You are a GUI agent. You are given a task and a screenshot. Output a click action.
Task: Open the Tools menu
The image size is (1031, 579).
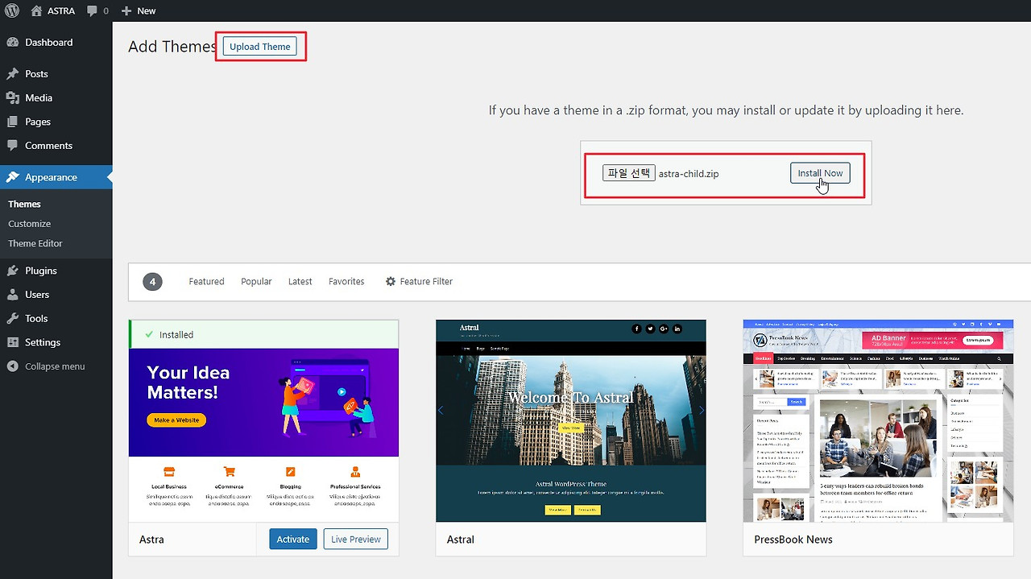56,318
